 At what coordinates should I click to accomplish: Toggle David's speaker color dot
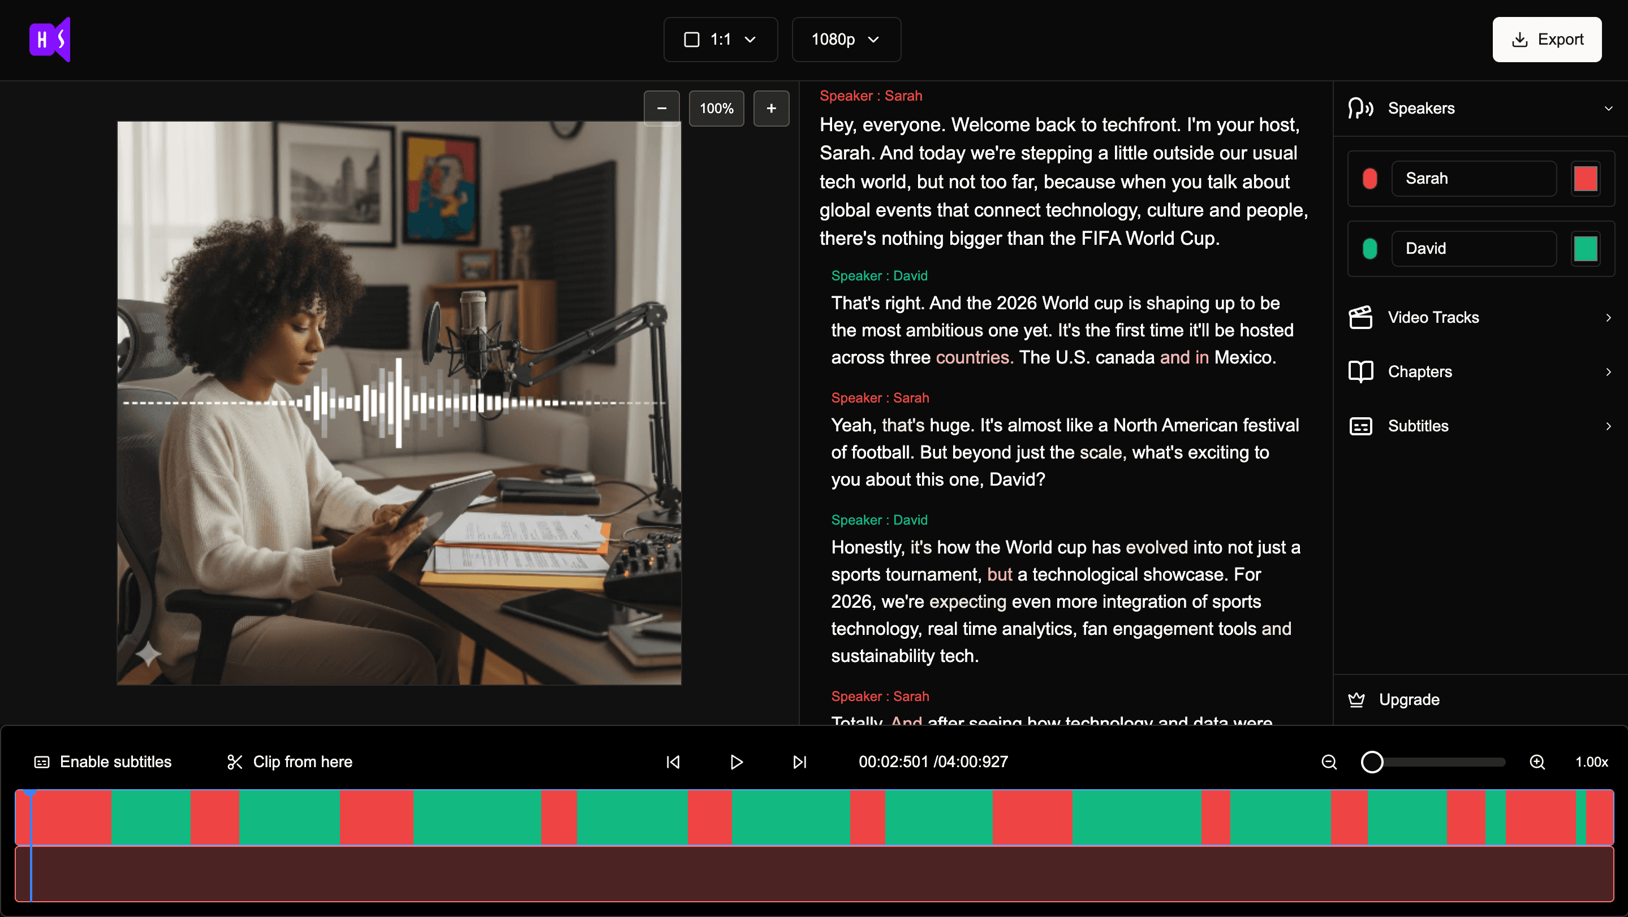tap(1369, 248)
